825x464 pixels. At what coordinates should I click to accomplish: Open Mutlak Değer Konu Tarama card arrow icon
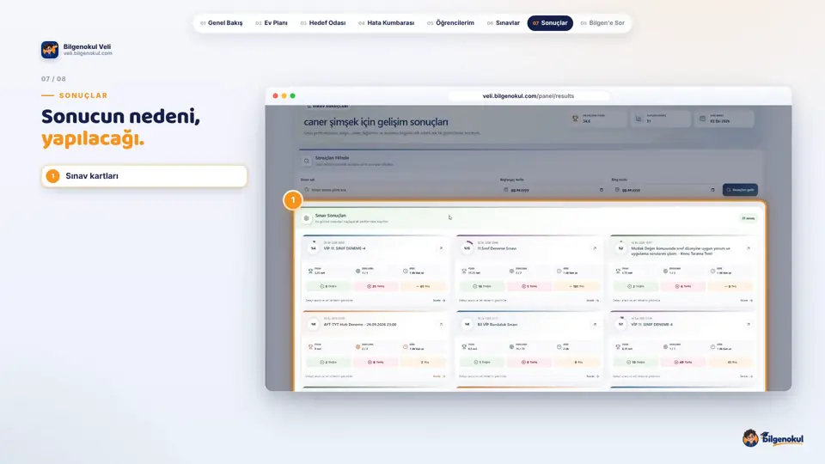click(749, 248)
